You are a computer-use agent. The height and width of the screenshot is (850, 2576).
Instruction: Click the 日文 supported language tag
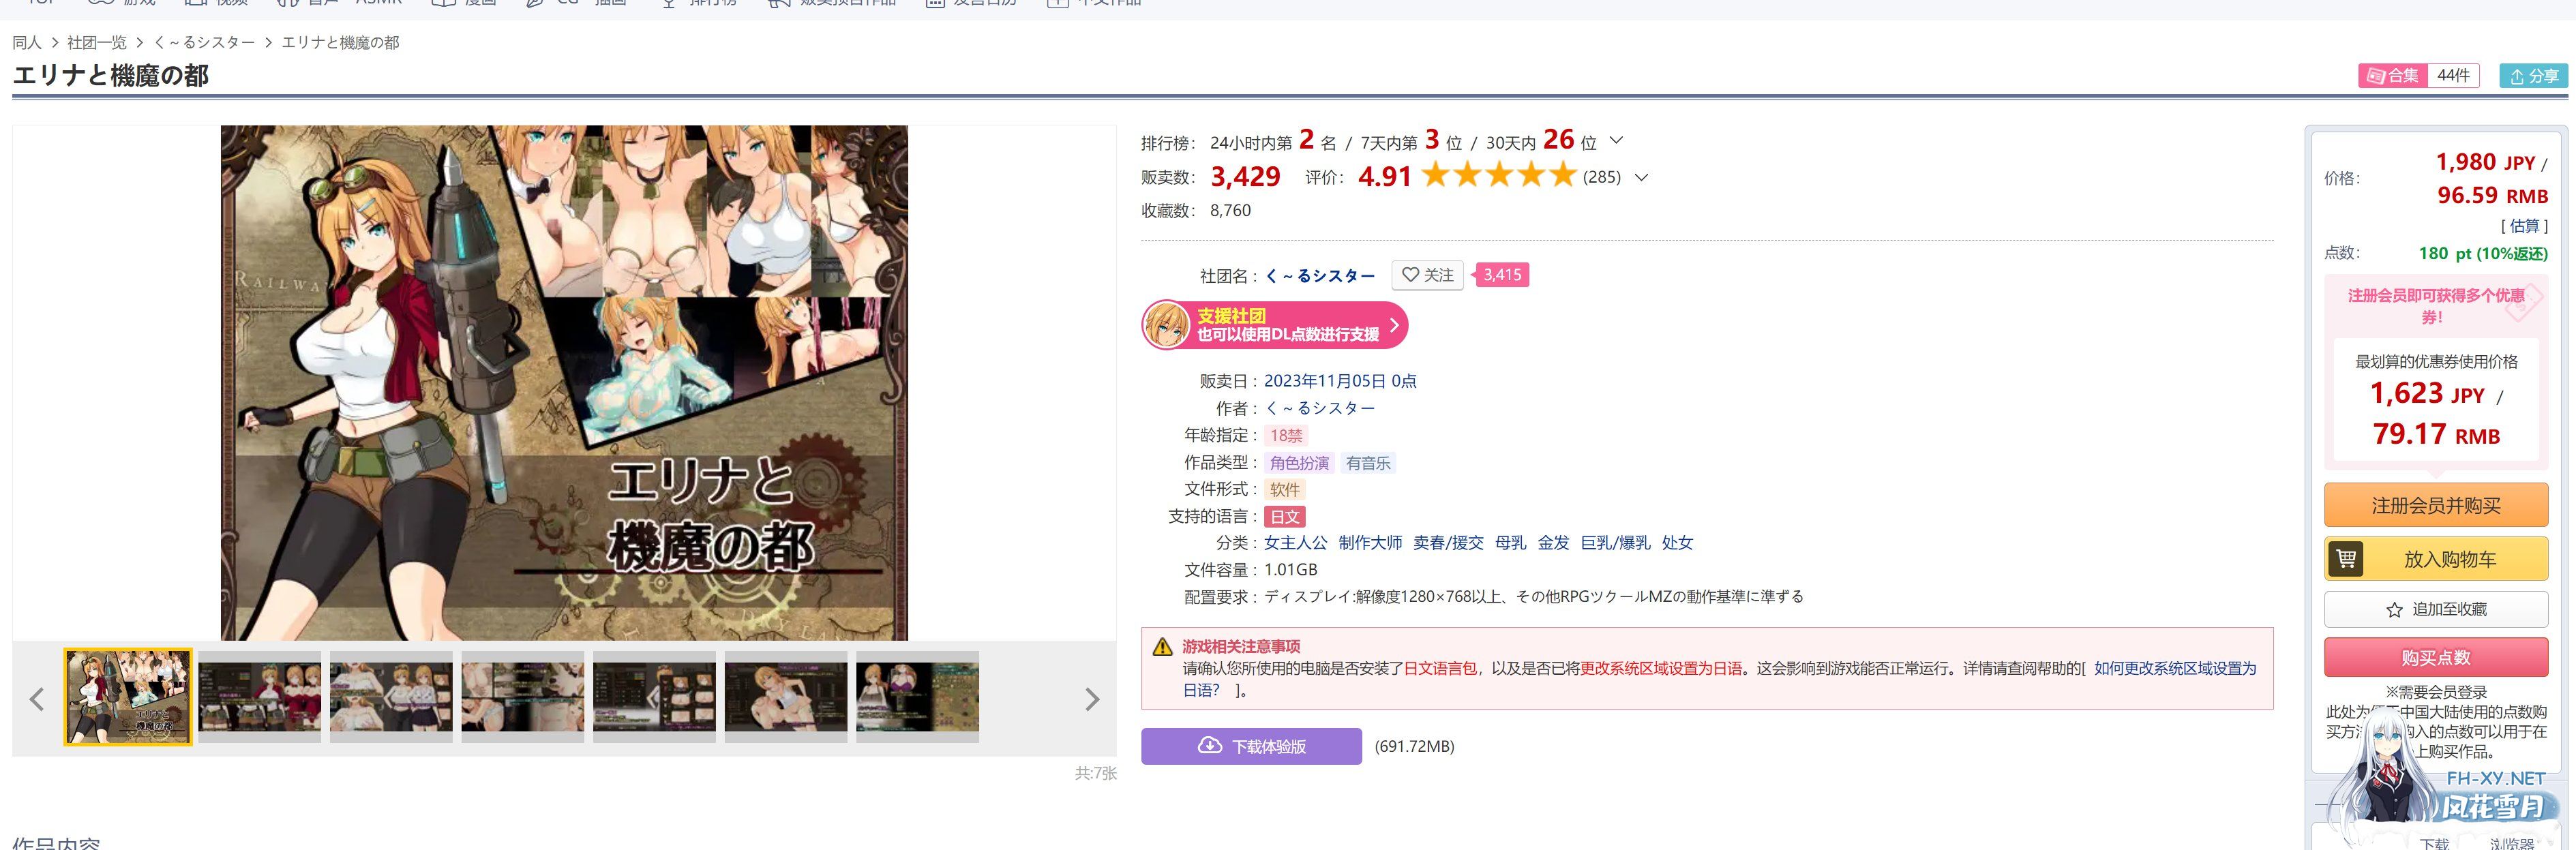(x=1285, y=517)
